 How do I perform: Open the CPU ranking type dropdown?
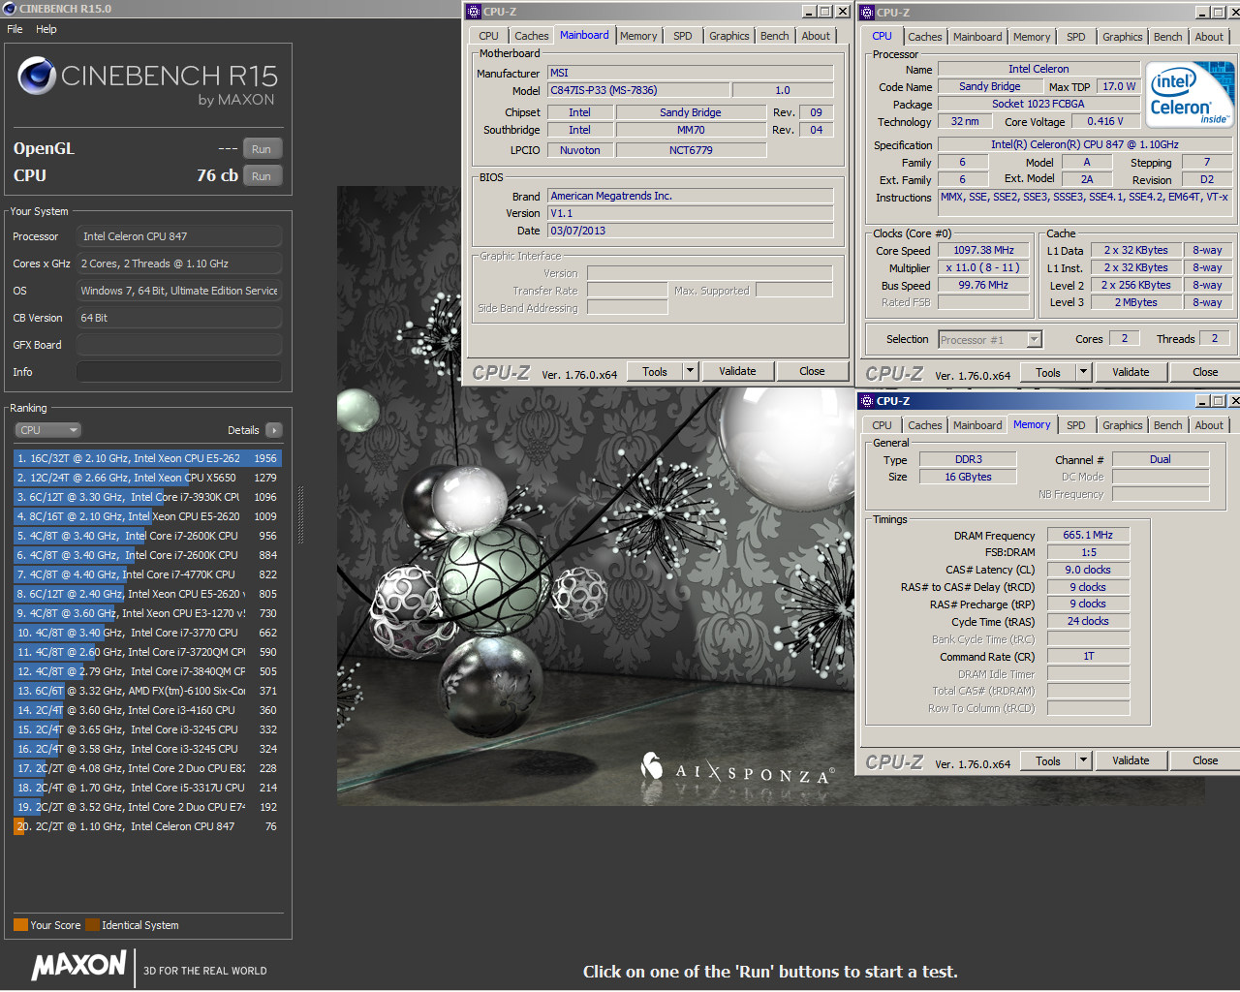pos(46,430)
